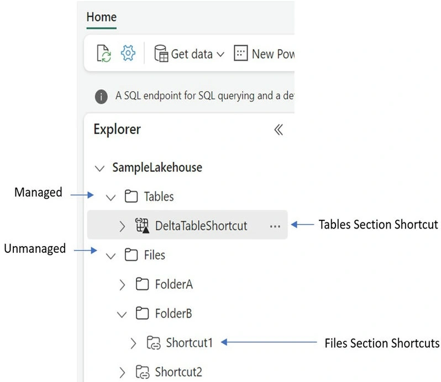Open the Get data dropdown
This screenshot has height=382, width=441.
(221, 54)
